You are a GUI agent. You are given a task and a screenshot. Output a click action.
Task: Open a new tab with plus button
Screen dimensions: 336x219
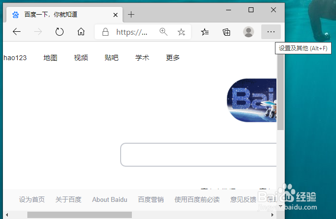click(x=131, y=14)
